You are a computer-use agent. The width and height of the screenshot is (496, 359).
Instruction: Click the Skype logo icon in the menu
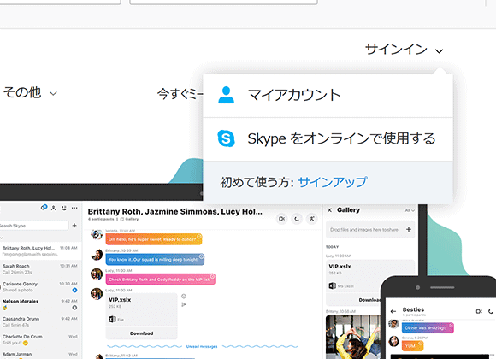point(226,138)
